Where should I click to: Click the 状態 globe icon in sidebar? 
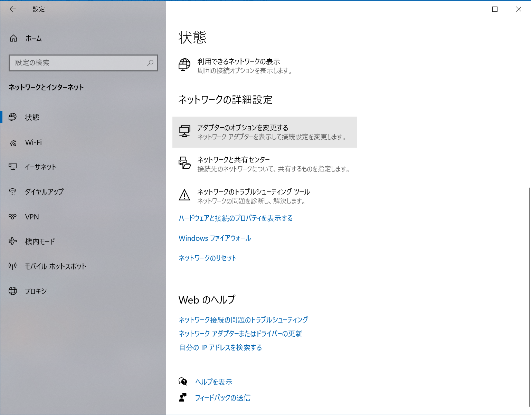click(13, 117)
